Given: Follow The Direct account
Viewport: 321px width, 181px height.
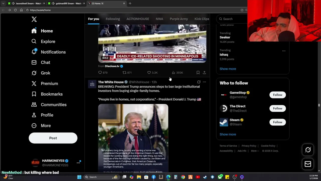Looking at the screenshot, I should (278, 108).
